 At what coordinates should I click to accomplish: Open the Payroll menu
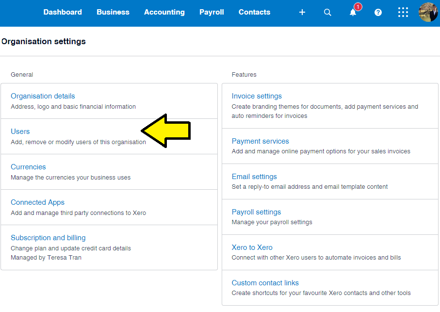(212, 12)
